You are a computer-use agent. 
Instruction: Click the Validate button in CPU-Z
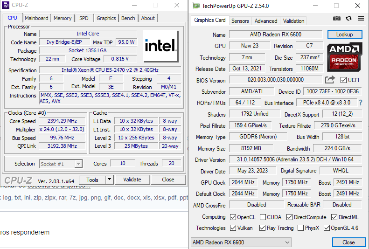pos(132,180)
